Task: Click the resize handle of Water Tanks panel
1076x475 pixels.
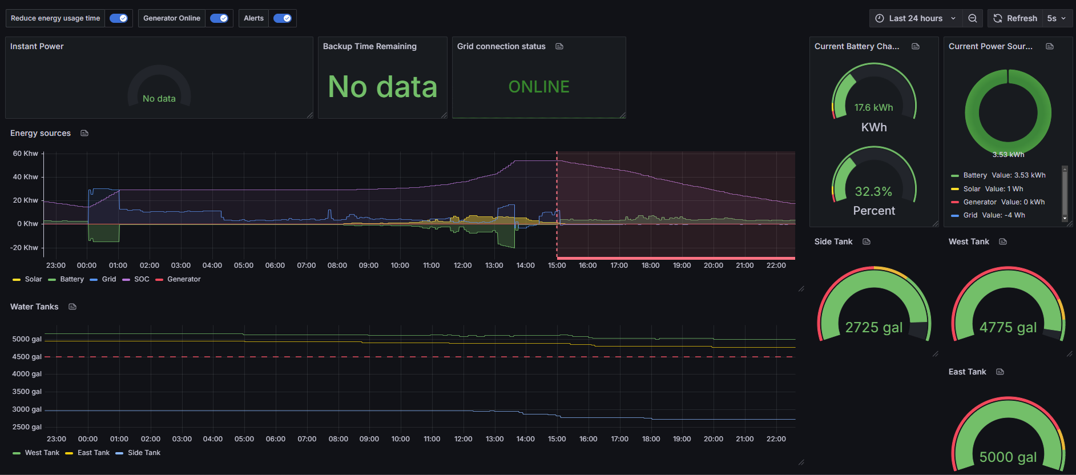Action: coord(801,462)
